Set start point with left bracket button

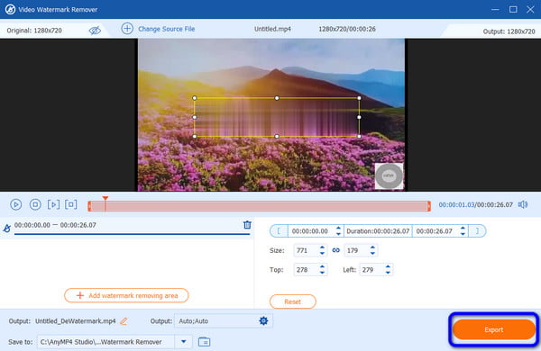coord(279,231)
